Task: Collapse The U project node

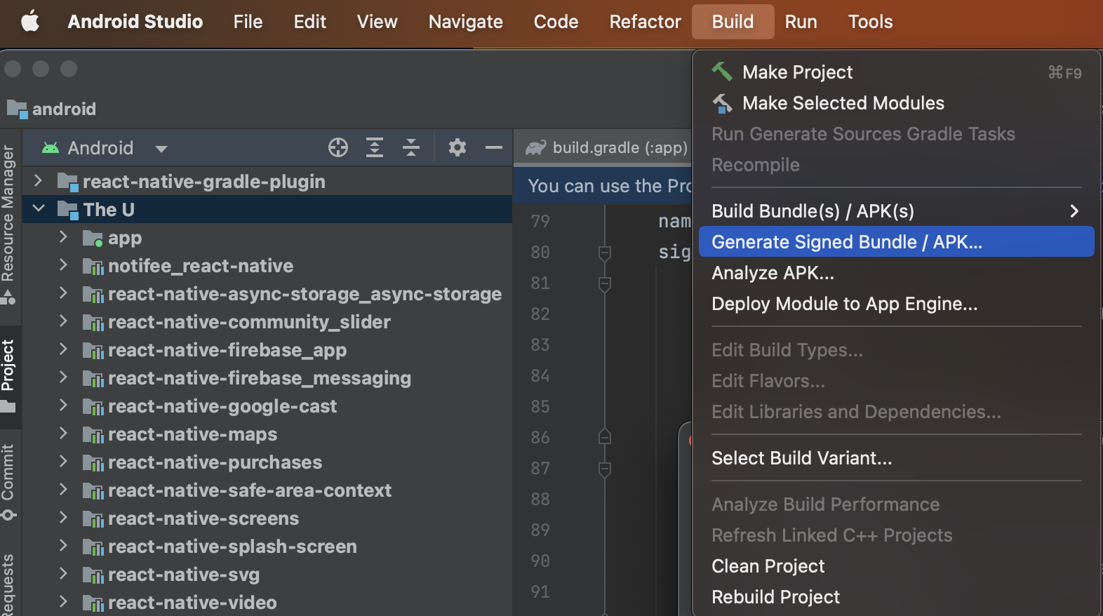Action: coord(39,209)
